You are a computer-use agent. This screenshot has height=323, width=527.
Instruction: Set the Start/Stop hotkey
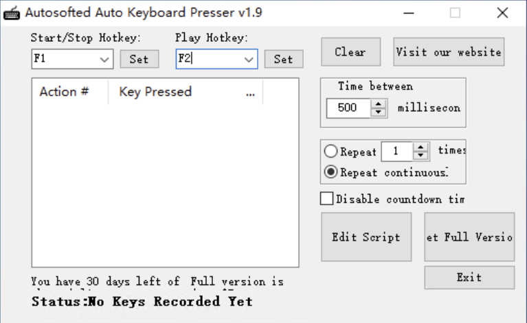coord(139,59)
